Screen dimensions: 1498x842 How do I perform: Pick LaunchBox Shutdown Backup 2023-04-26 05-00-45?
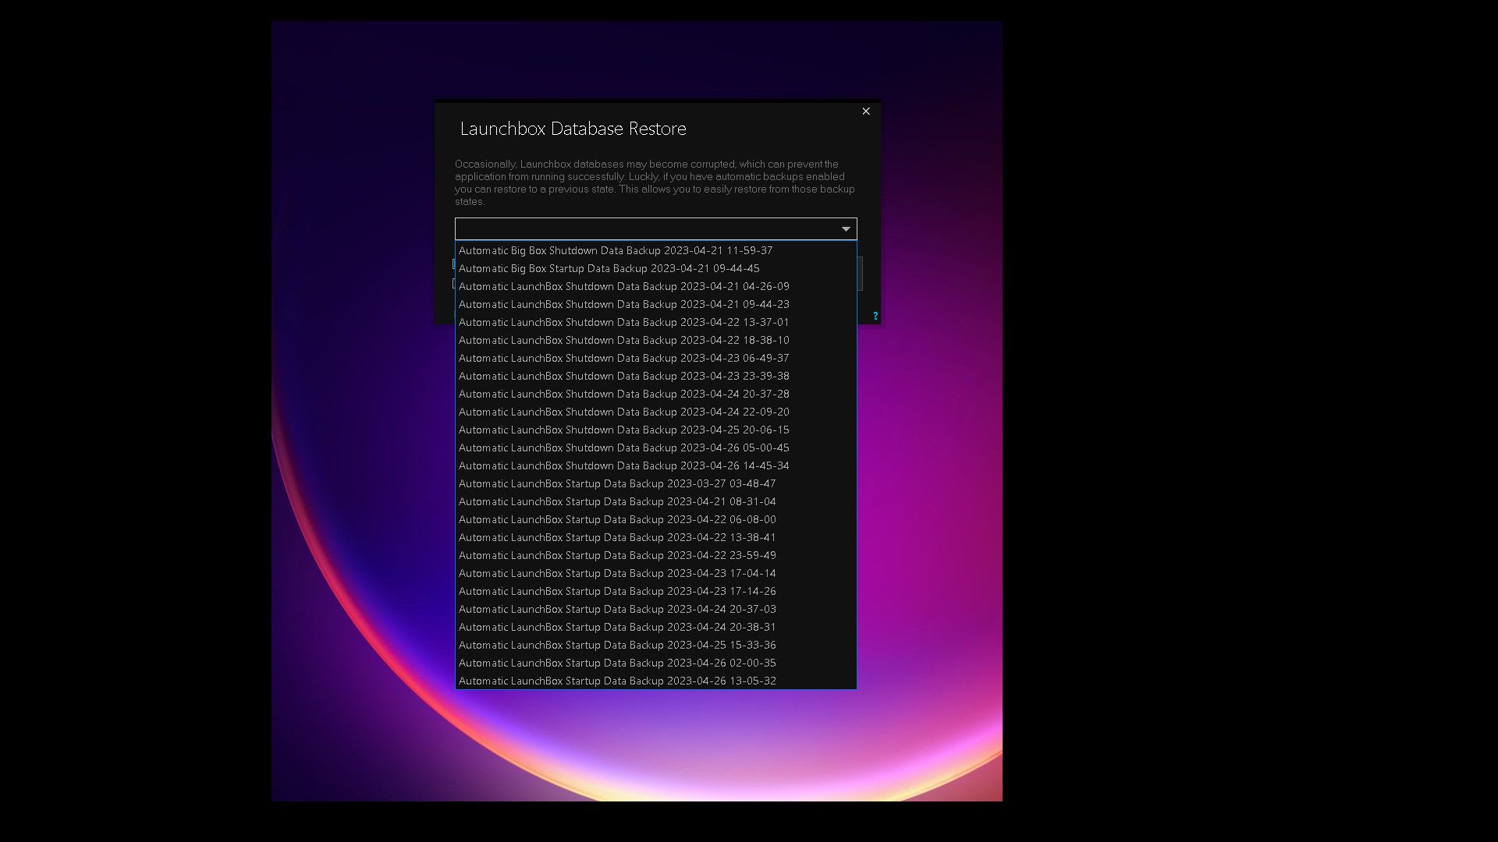click(x=655, y=448)
